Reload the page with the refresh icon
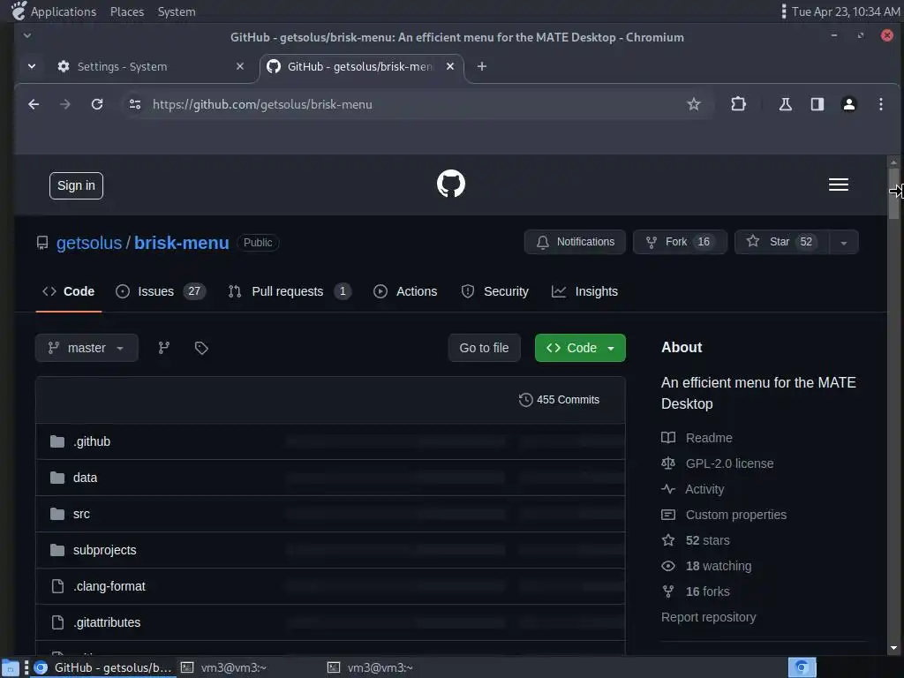Screen dimensions: 904x678 97,104
